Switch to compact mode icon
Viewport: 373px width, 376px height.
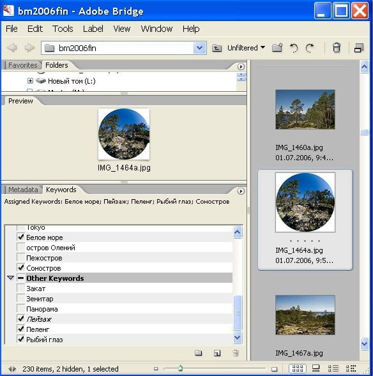tap(359, 48)
